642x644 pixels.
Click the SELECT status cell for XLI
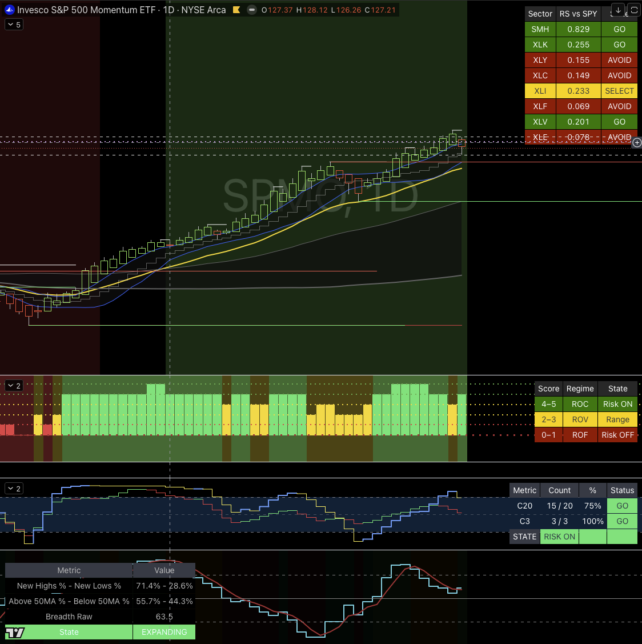click(x=619, y=91)
